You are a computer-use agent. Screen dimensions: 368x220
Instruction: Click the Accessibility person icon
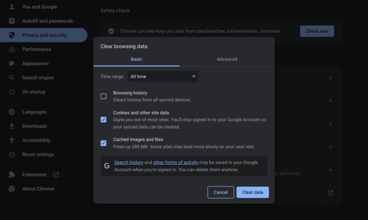point(12,140)
